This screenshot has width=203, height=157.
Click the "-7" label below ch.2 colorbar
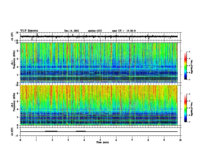(189, 122)
